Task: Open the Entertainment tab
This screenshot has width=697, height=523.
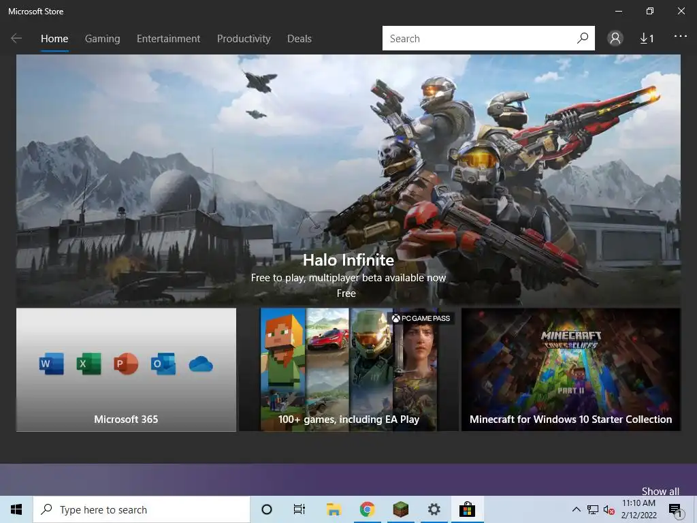Action: click(x=168, y=39)
